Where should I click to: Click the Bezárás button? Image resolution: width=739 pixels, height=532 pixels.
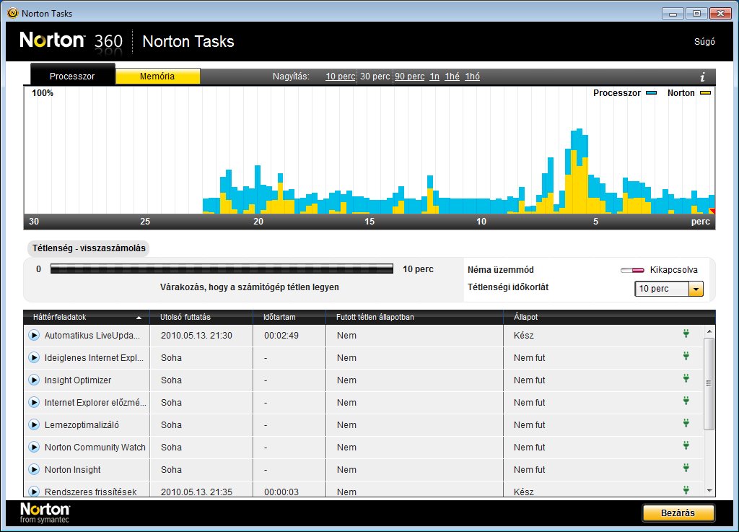click(x=678, y=513)
